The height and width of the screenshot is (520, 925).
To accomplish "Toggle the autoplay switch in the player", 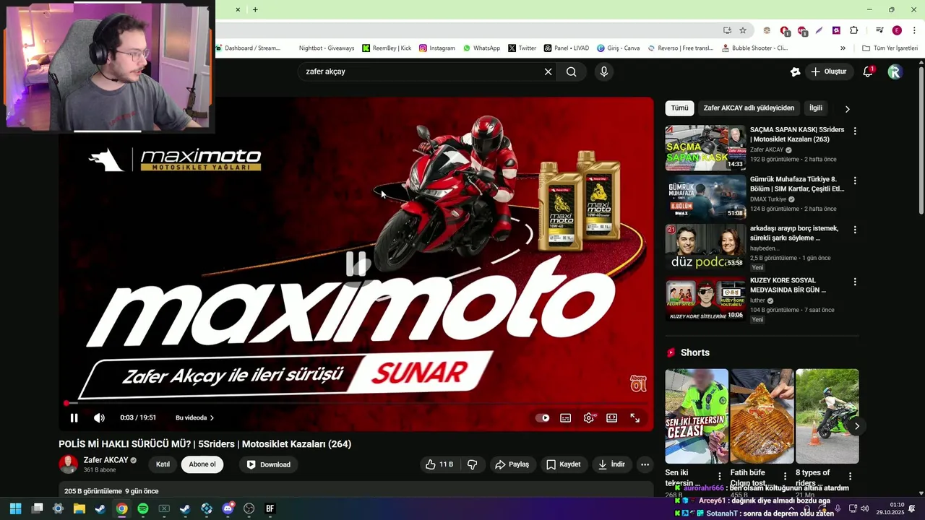I will click(543, 417).
